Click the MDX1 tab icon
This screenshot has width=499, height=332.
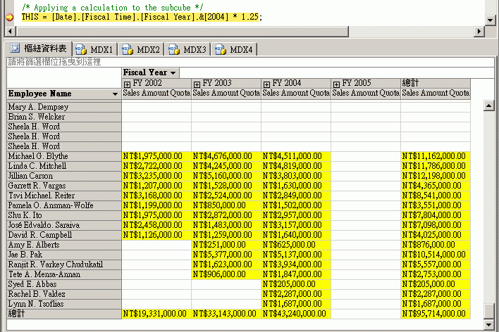coord(81,49)
